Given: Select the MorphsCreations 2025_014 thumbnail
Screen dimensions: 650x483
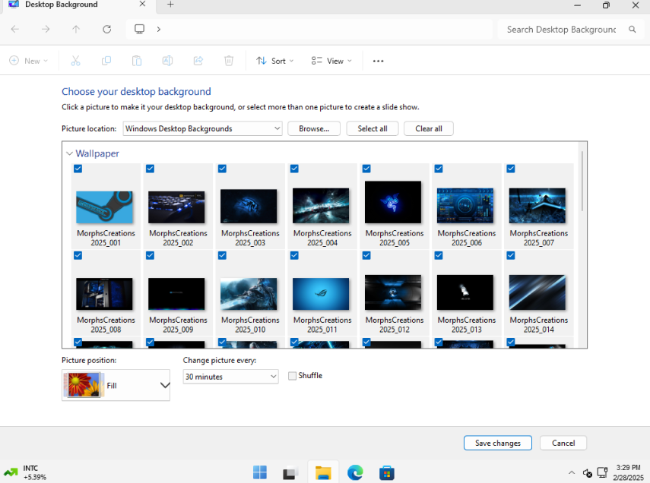Looking at the screenshot, I should (537, 292).
